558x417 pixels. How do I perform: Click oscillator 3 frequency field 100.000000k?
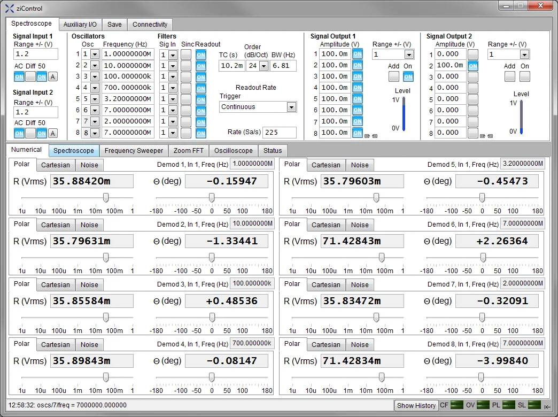(128, 76)
